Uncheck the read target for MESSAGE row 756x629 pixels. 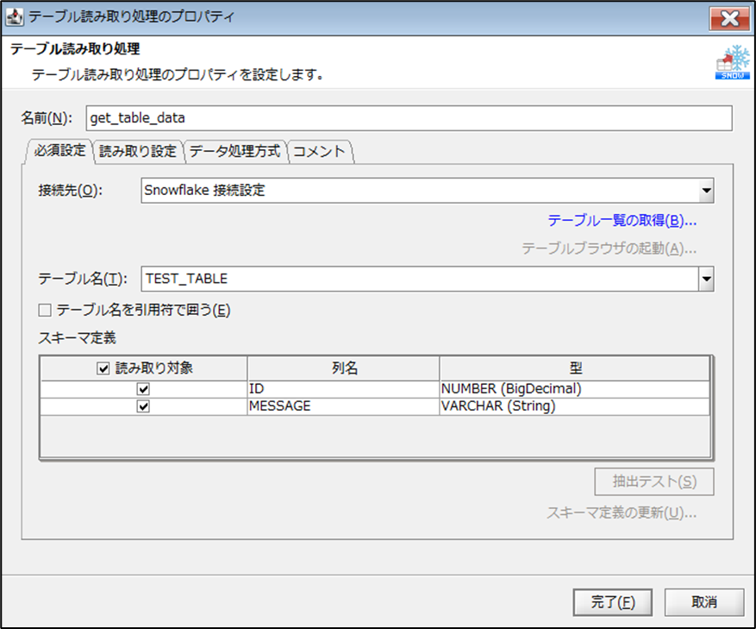[143, 406]
